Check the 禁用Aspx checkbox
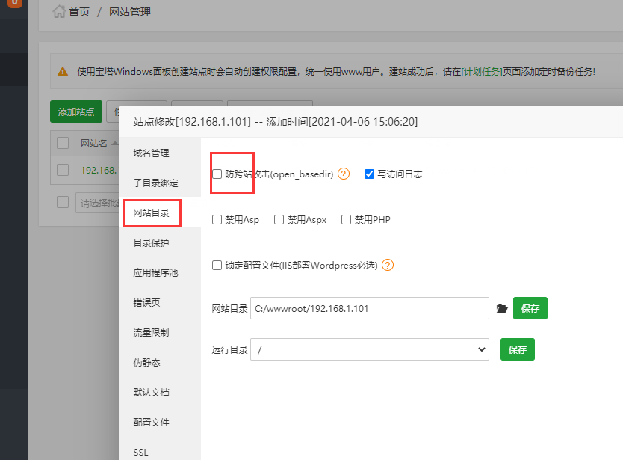Viewport: 623px width, 460px height. pyautogui.click(x=279, y=220)
